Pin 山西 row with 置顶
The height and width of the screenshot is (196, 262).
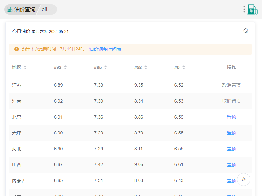pyautogui.click(x=231, y=165)
